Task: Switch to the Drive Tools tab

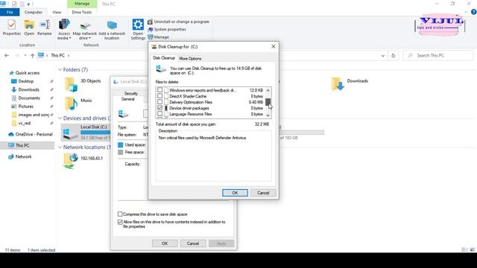Action: point(81,12)
